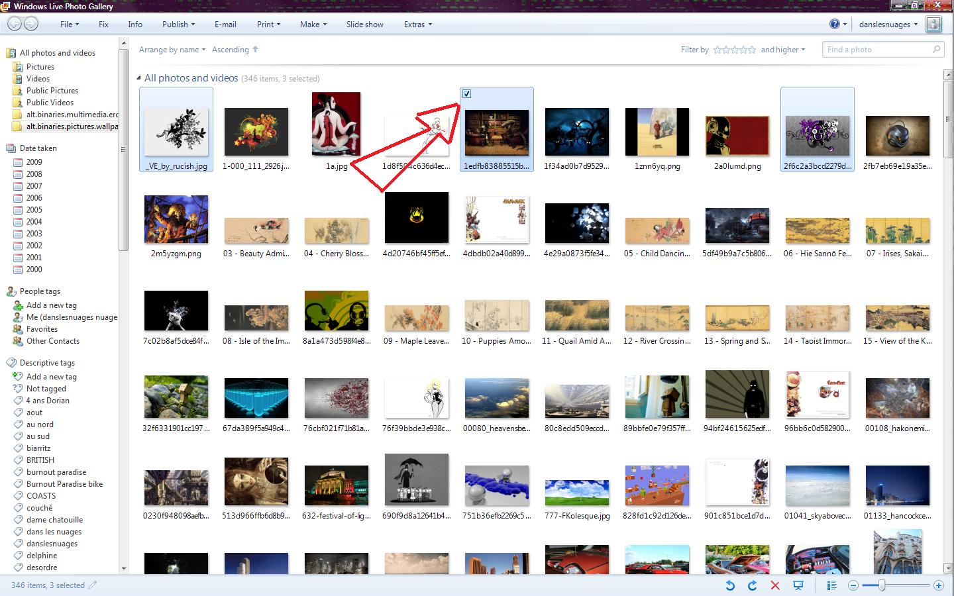This screenshot has width=954, height=596.
Task: Open the danslesnuages account dropdown
Action: click(x=888, y=25)
